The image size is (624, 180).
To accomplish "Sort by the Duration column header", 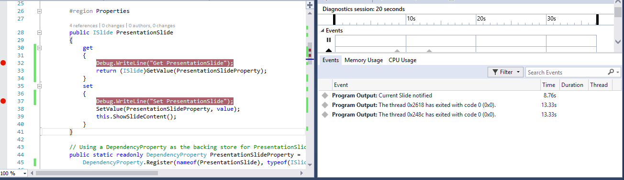I will click(573, 85).
